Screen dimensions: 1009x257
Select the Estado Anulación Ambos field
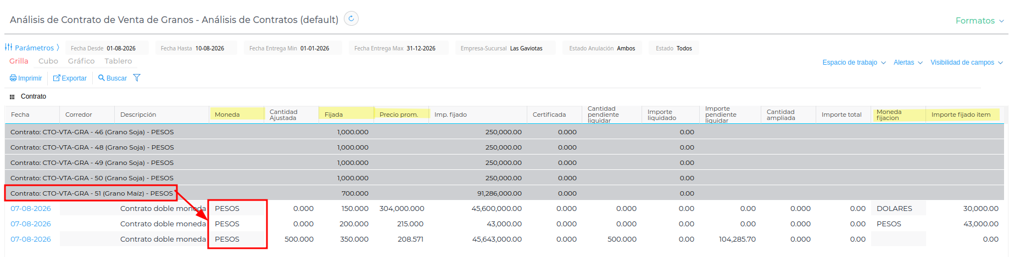coord(602,48)
